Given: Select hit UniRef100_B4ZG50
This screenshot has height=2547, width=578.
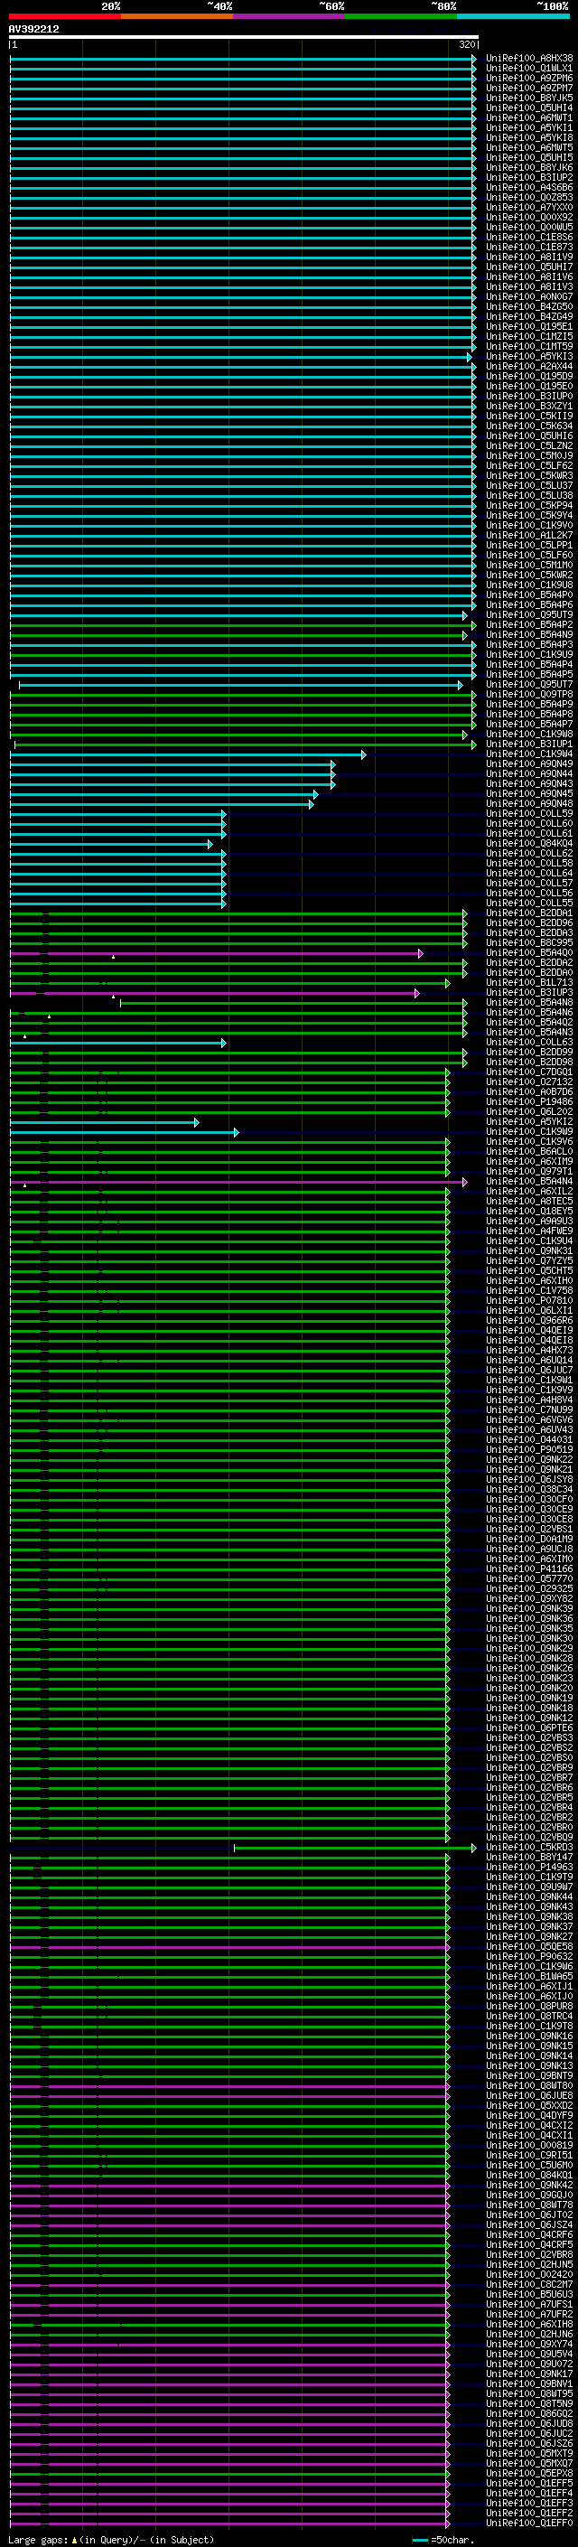Looking at the screenshot, I should coord(528,306).
